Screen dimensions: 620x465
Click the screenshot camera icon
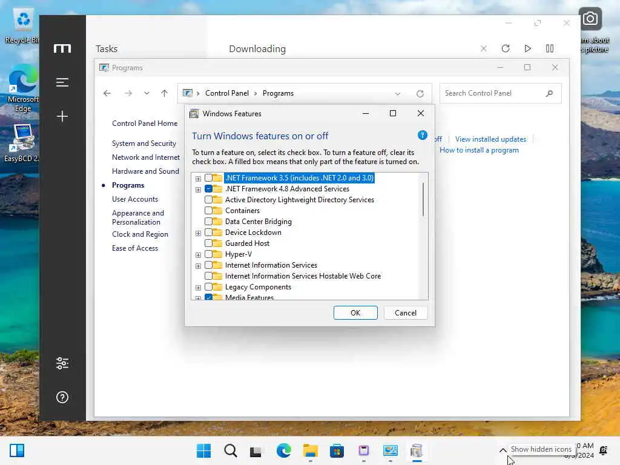[x=590, y=19]
